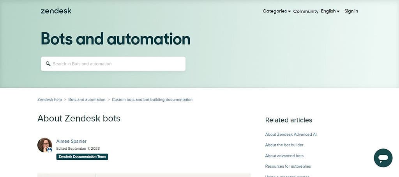The width and height of the screenshot is (399, 177).
Task: Click Sign in
Action: pos(351,11)
